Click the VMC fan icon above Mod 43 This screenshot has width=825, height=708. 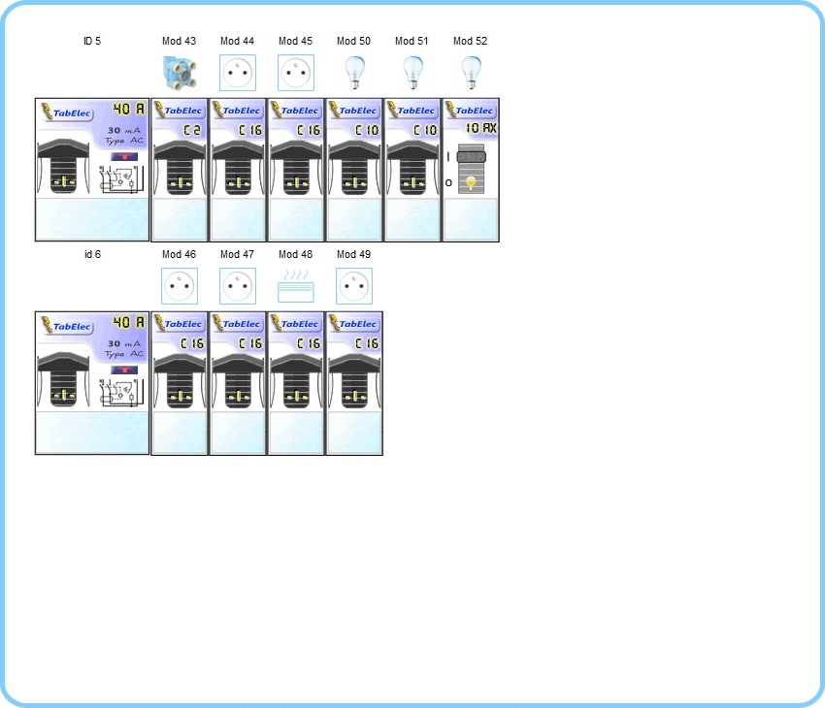180,73
